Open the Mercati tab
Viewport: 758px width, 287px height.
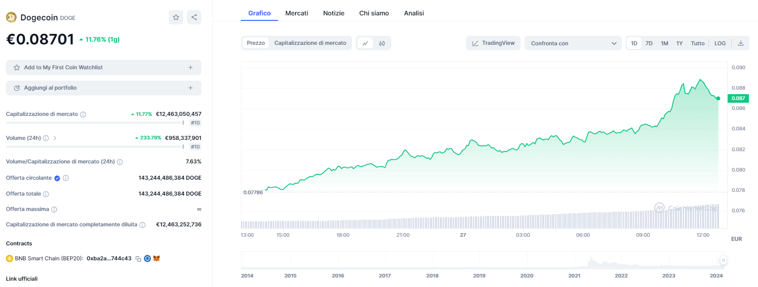(x=297, y=13)
